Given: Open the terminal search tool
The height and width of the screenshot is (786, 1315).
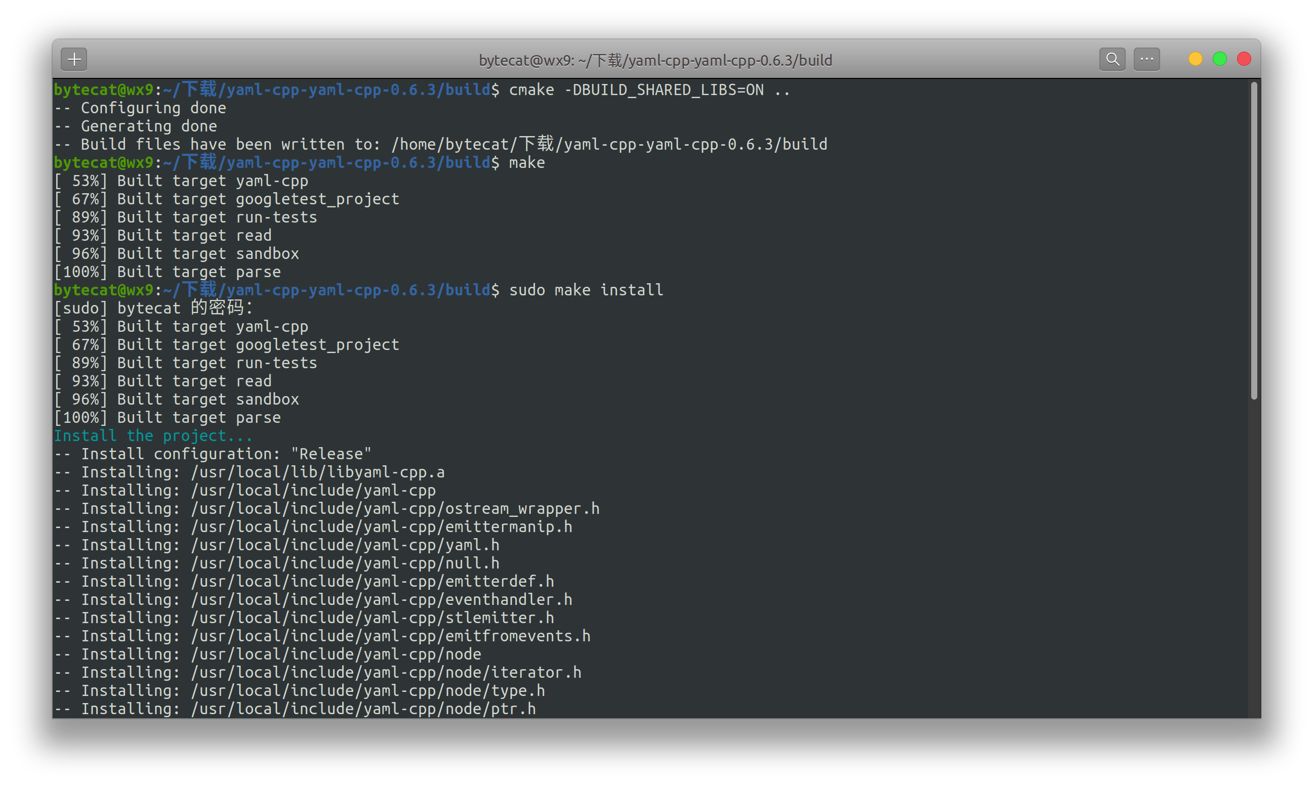Looking at the screenshot, I should coord(1112,59).
